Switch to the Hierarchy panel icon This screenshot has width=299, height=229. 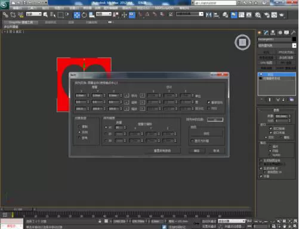coord(273,33)
